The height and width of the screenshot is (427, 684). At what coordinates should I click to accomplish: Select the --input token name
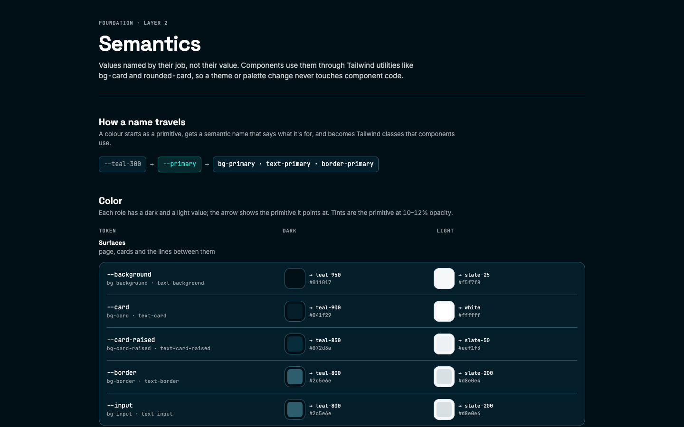tap(120, 405)
